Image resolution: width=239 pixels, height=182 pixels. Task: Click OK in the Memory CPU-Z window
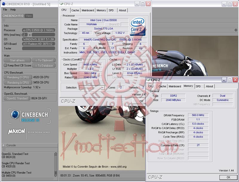tap(228, 177)
